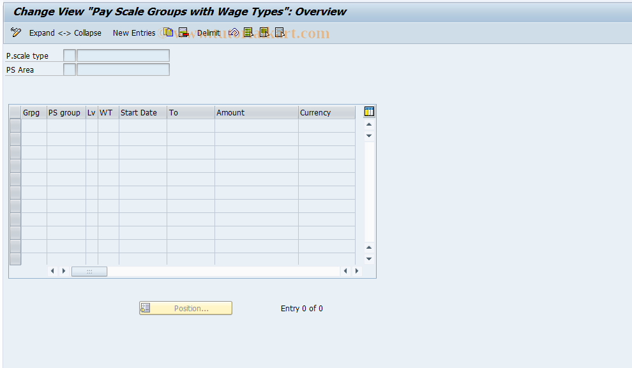Select WT column header
632x368 pixels.
[108, 113]
